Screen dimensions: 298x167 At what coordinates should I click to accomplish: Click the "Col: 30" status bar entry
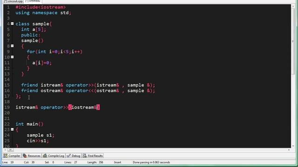pyautogui.click(x=29, y=162)
